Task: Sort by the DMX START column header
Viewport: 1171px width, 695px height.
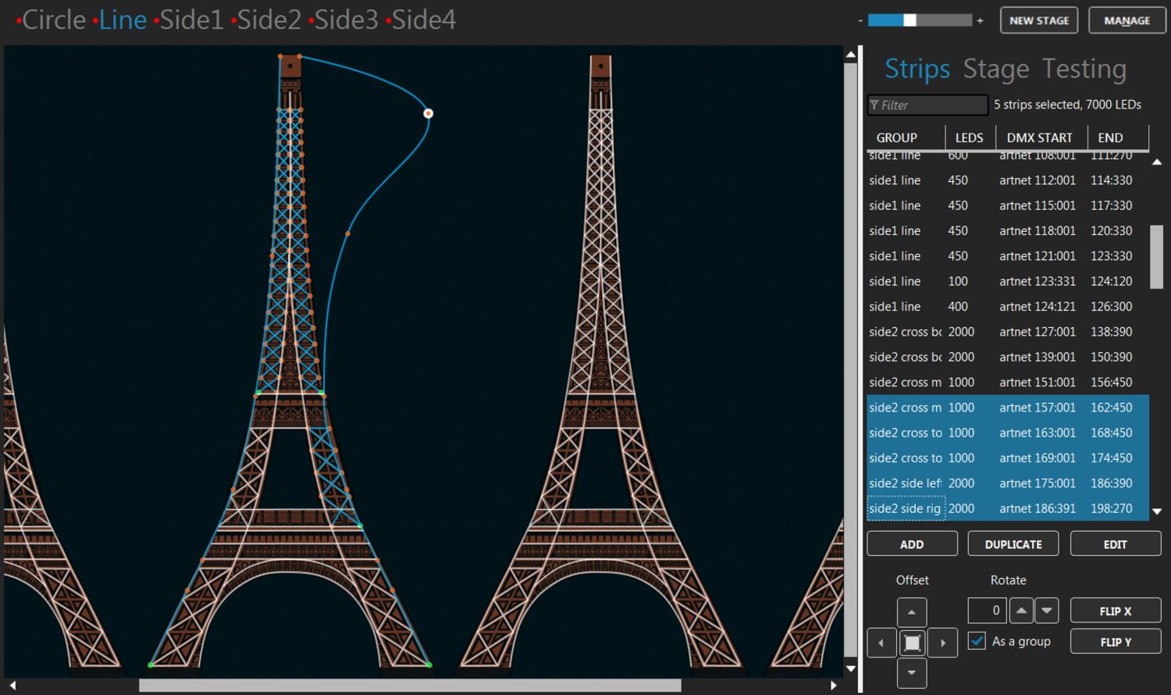Action: click(x=1040, y=137)
